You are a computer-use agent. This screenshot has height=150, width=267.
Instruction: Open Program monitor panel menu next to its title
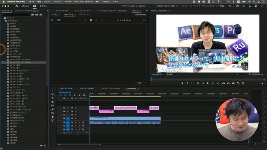pos(169,11)
